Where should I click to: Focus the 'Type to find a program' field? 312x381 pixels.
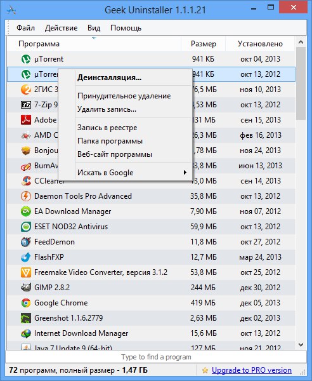156,357
